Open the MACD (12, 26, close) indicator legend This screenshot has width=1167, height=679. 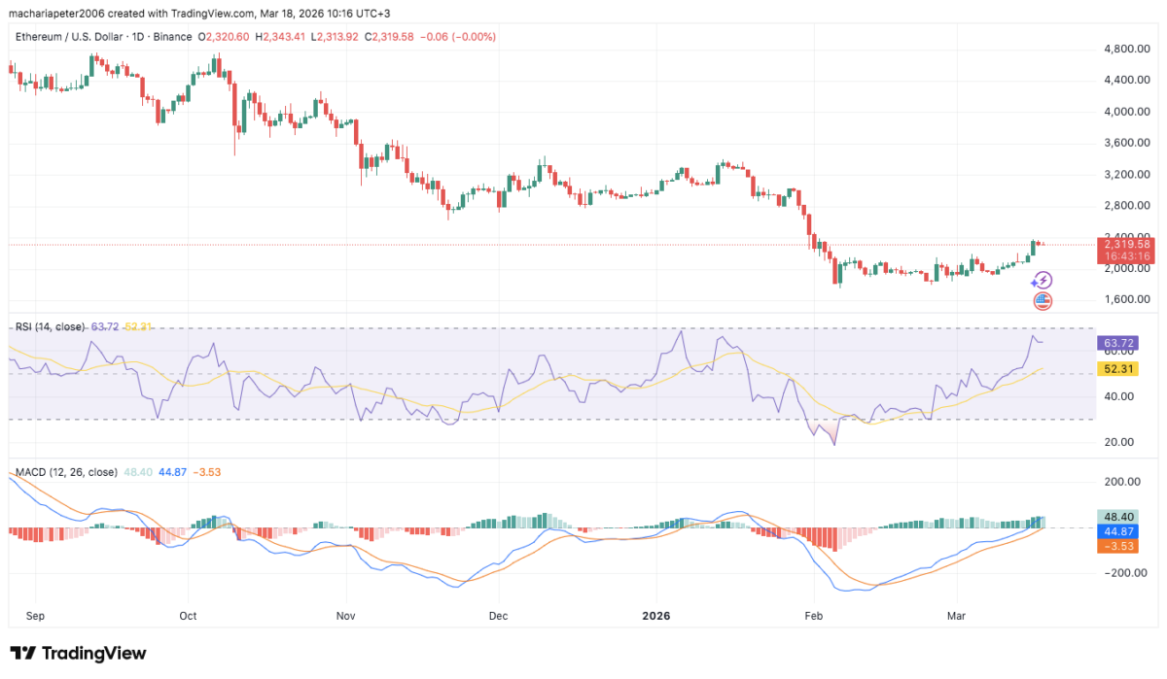[60, 472]
